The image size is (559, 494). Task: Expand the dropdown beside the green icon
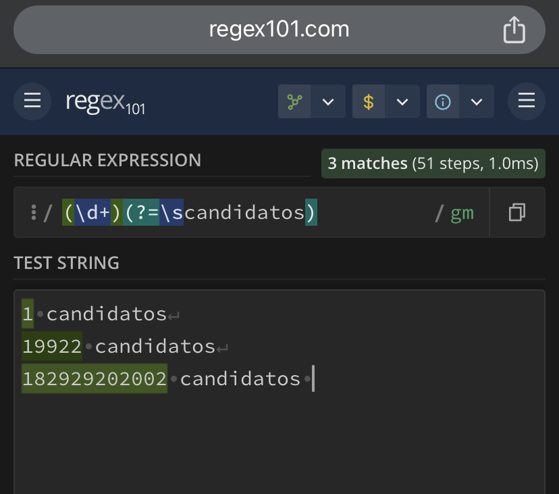(328, 102)
